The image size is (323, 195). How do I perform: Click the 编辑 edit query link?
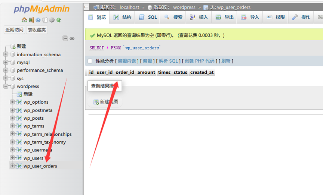point(147,61)
